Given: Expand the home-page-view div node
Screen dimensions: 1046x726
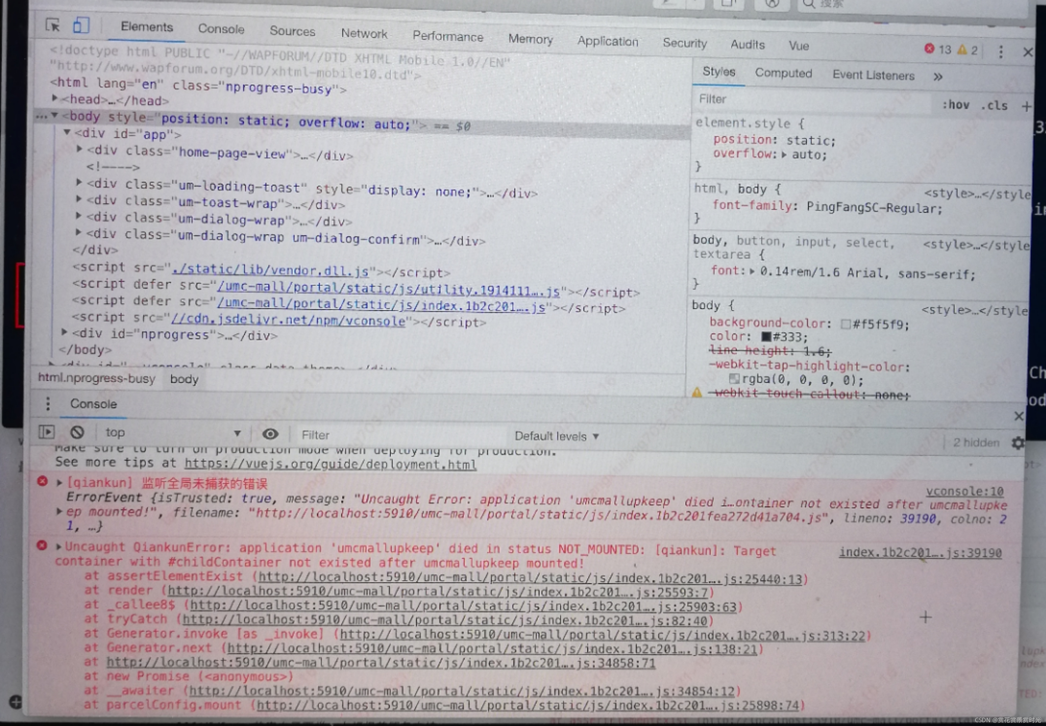Looking at the screenshot, I should pos(79,149).
